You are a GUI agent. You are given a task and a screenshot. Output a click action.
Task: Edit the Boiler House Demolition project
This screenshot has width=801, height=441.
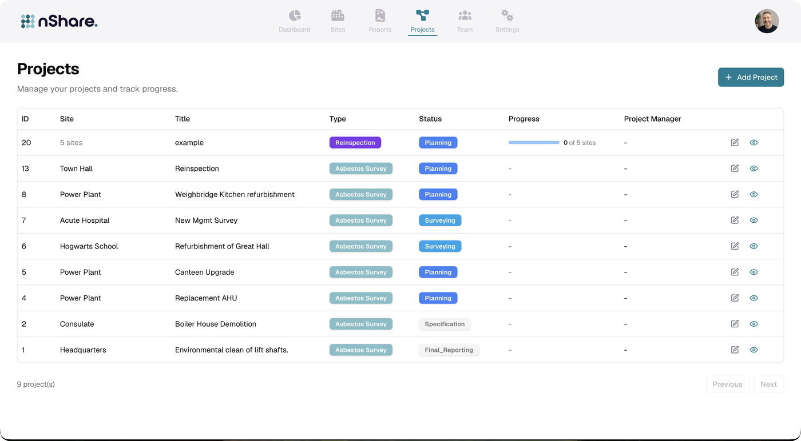tap(735, 324)
